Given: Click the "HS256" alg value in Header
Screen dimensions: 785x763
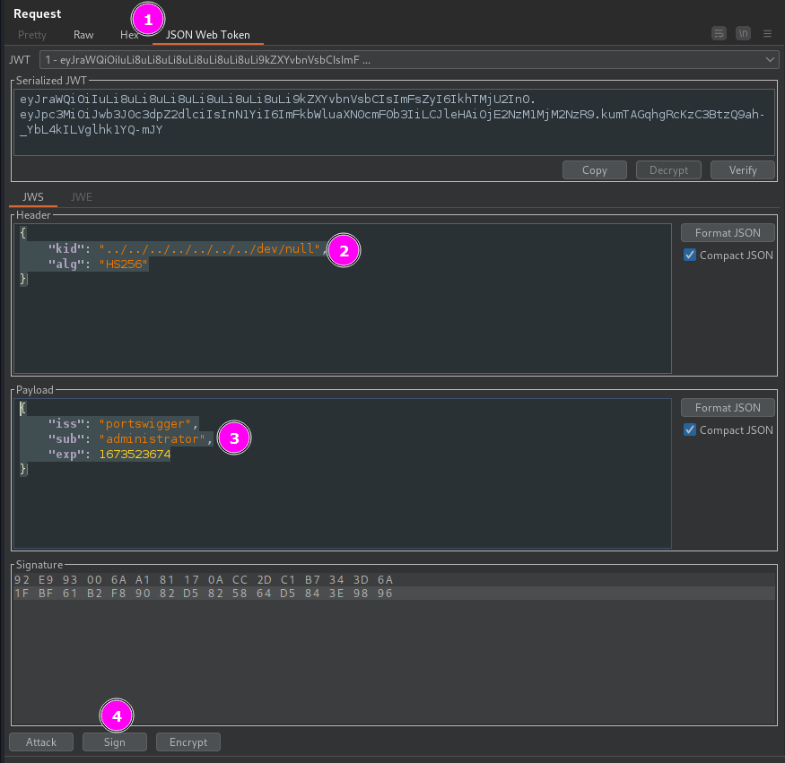Looking at the screenshot, I should click(123, 264).
